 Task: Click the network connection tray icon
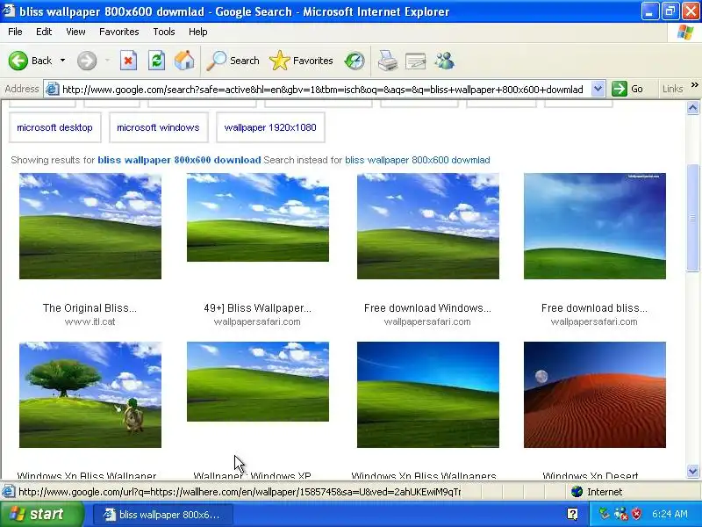(620, 514)
